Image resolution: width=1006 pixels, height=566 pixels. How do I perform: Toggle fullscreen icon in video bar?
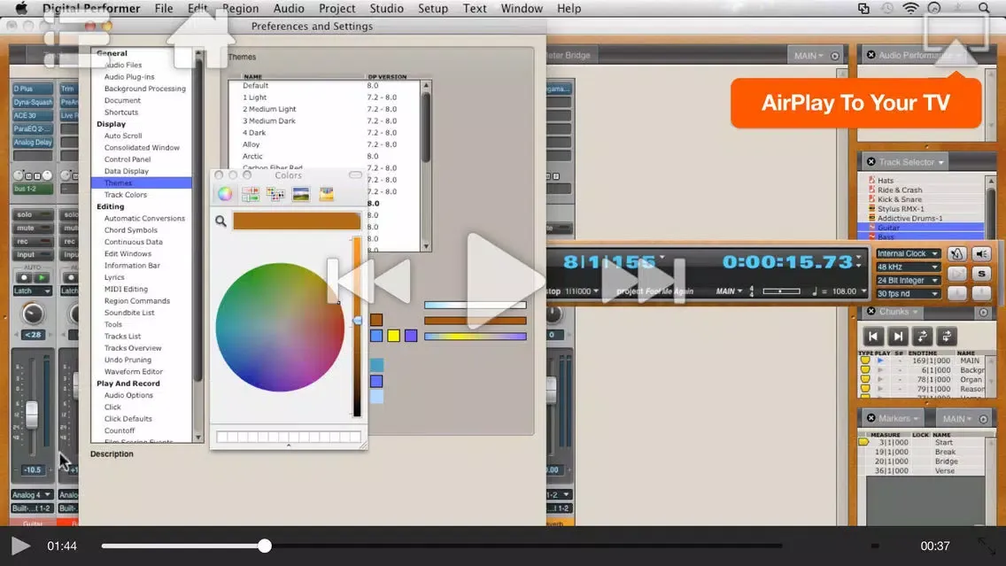pyautogui.click(x=987, y=547)
